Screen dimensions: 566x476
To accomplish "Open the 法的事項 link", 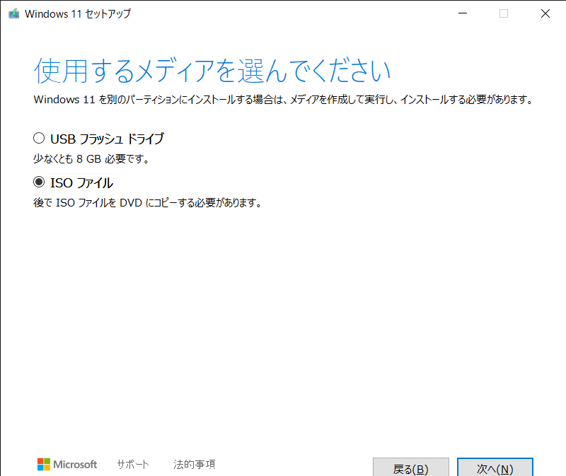I will click(x=194, y=464).
